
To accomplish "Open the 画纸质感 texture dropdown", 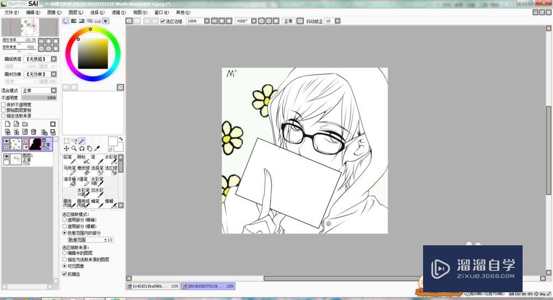I will point(54,59).
